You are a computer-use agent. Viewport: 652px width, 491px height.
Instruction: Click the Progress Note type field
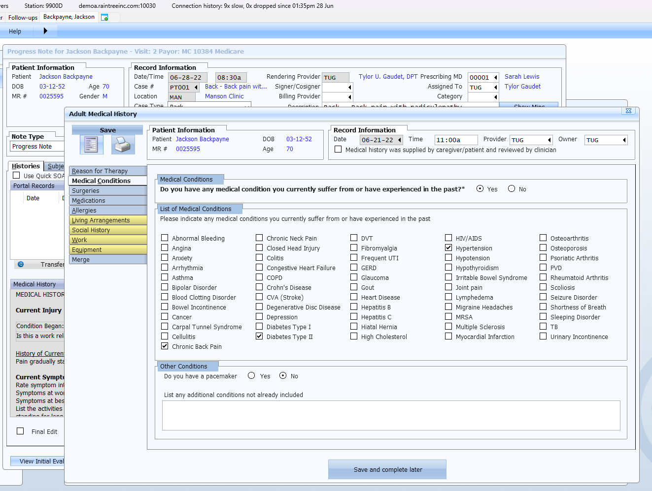pos(37,146)
